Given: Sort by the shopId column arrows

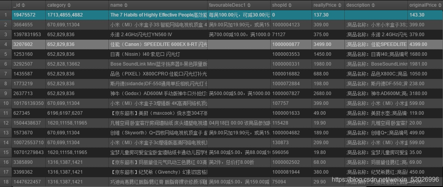Looking at the screenshot, I should click(x=290, y=5).
